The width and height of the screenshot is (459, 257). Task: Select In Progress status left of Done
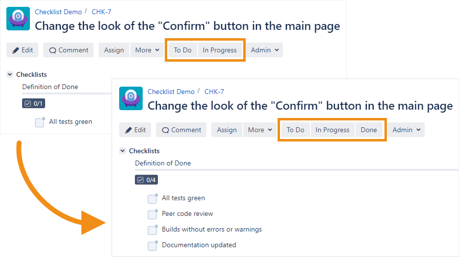(x=332, y=130)
